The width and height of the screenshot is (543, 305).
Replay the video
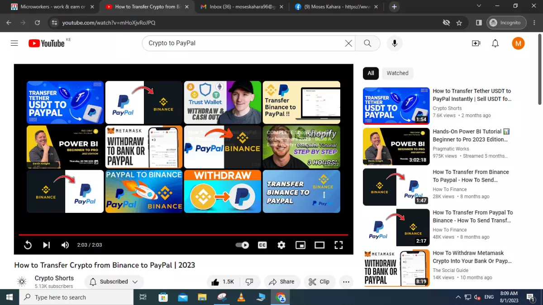click(x=28, y=245)
